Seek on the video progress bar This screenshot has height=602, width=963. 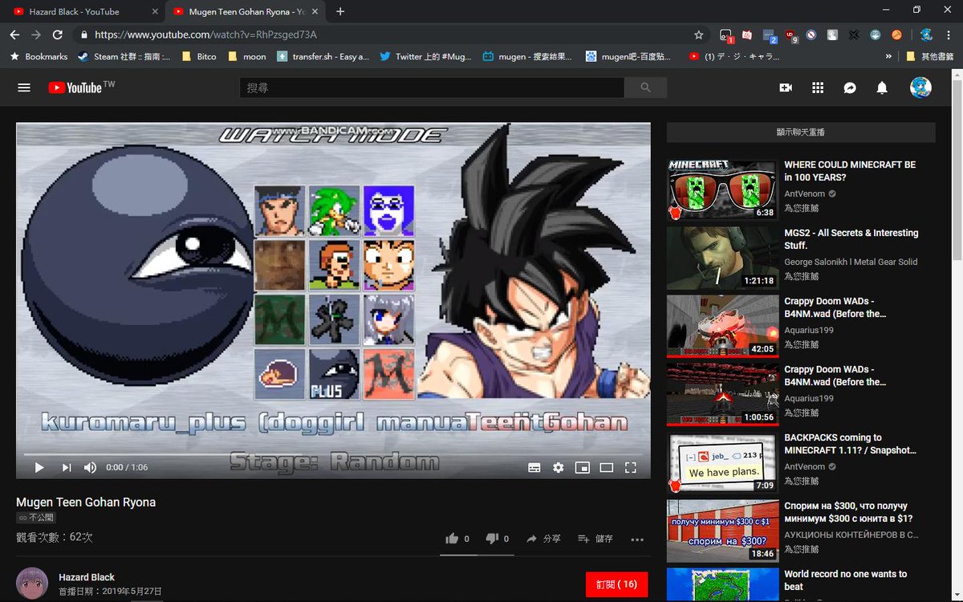(333, 454)
